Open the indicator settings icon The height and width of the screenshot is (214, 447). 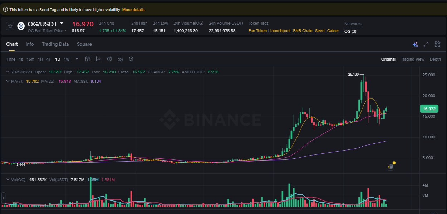pyautogui.click(x=120, y=59)
